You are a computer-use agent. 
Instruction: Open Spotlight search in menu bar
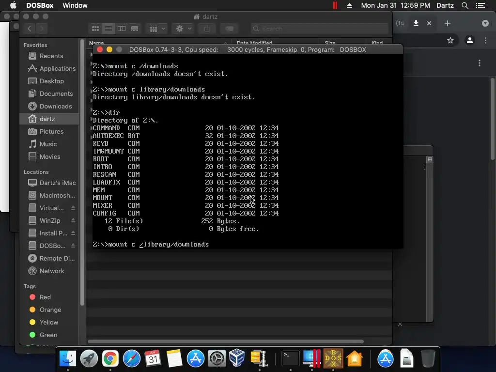click(x=465, y=5)
